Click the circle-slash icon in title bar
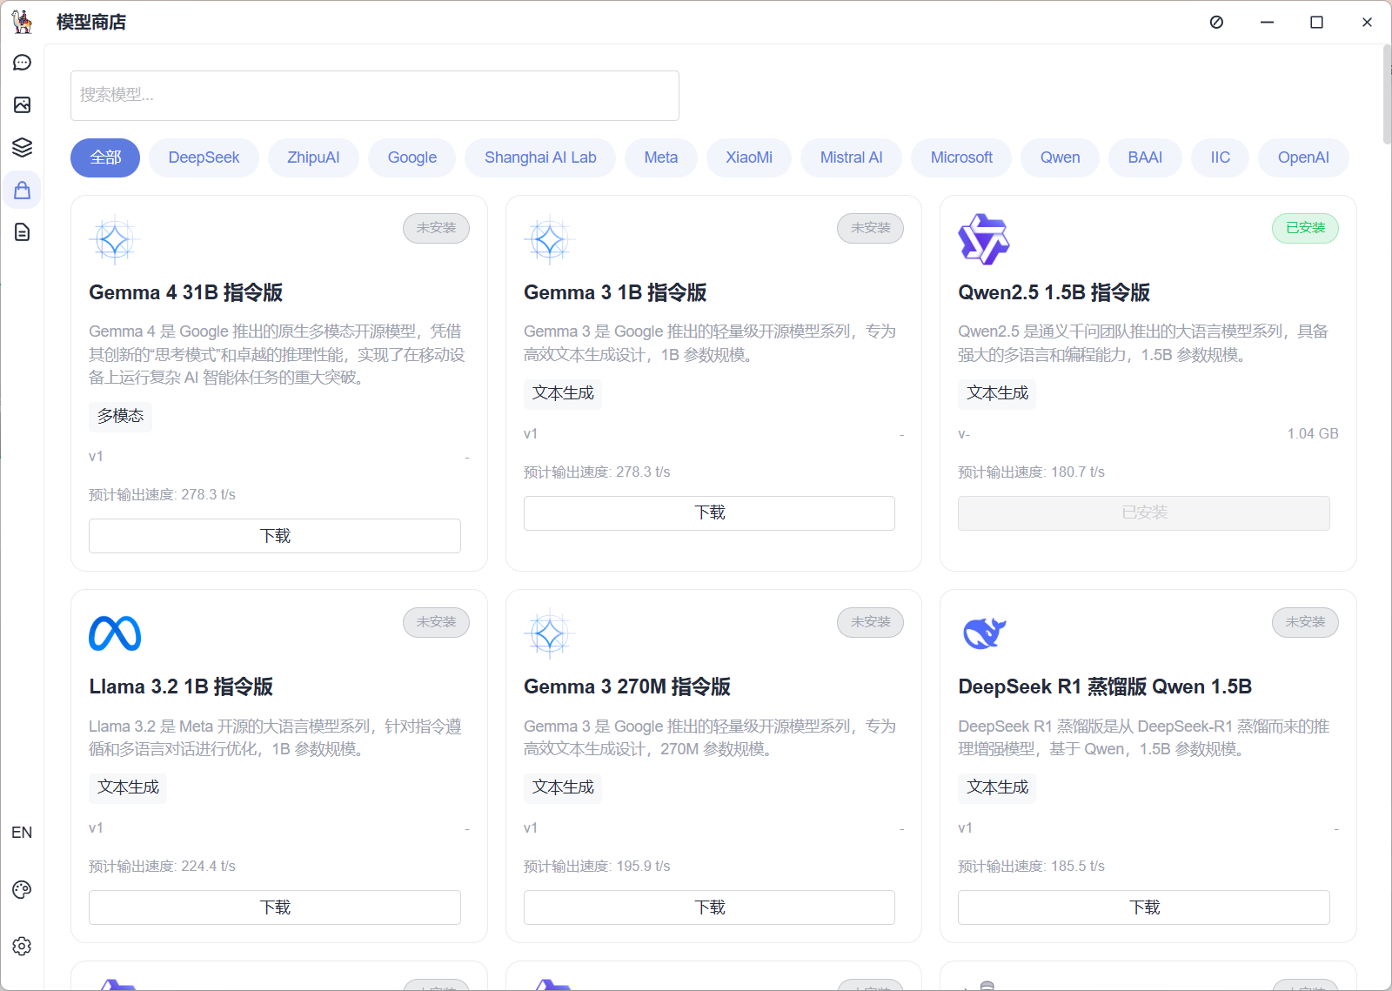This screenshot has height=991, width=1392. point(1216,22)
